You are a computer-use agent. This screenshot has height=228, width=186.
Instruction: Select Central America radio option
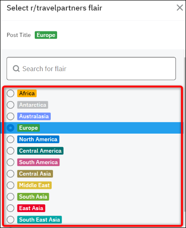11,151
